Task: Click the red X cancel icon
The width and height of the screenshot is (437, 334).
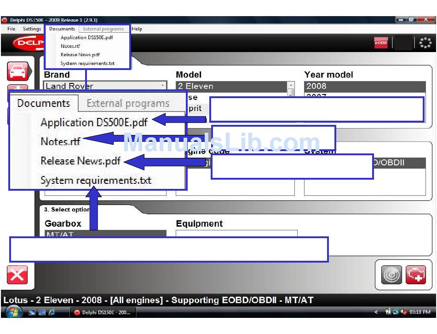Action: [17, 275]
